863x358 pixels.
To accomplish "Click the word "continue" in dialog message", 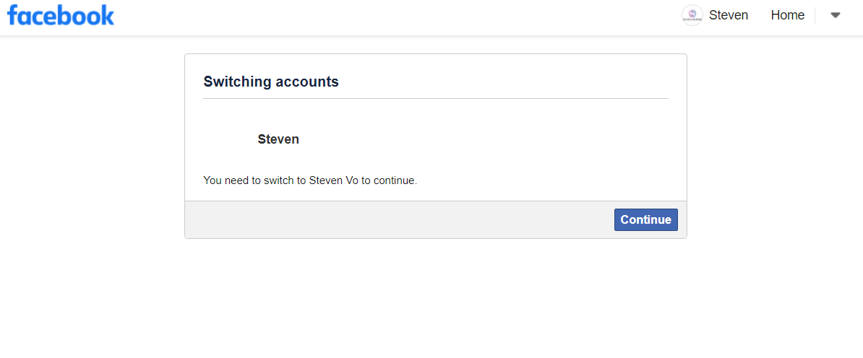I will click(394, 180).
